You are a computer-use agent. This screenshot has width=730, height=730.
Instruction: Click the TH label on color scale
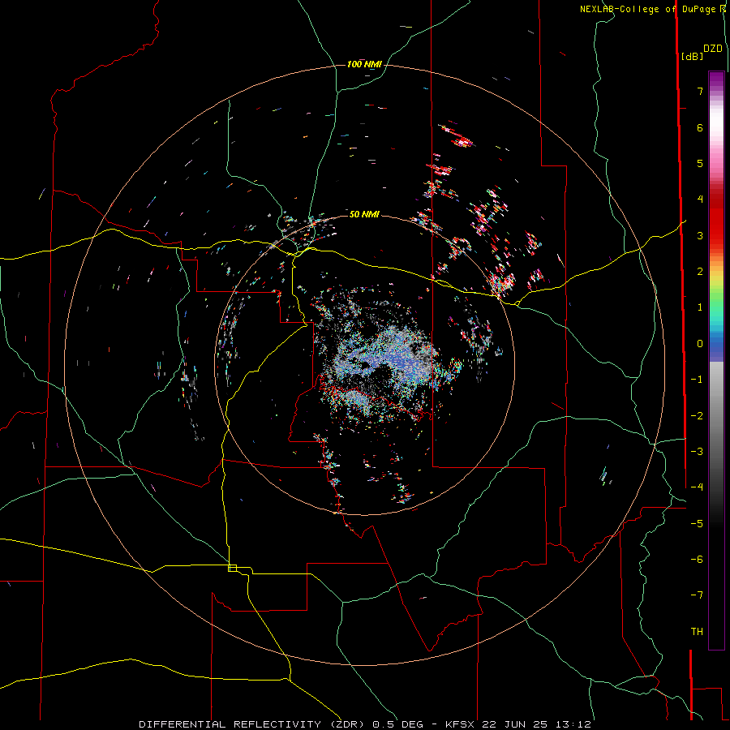click(x=697, y=632)
